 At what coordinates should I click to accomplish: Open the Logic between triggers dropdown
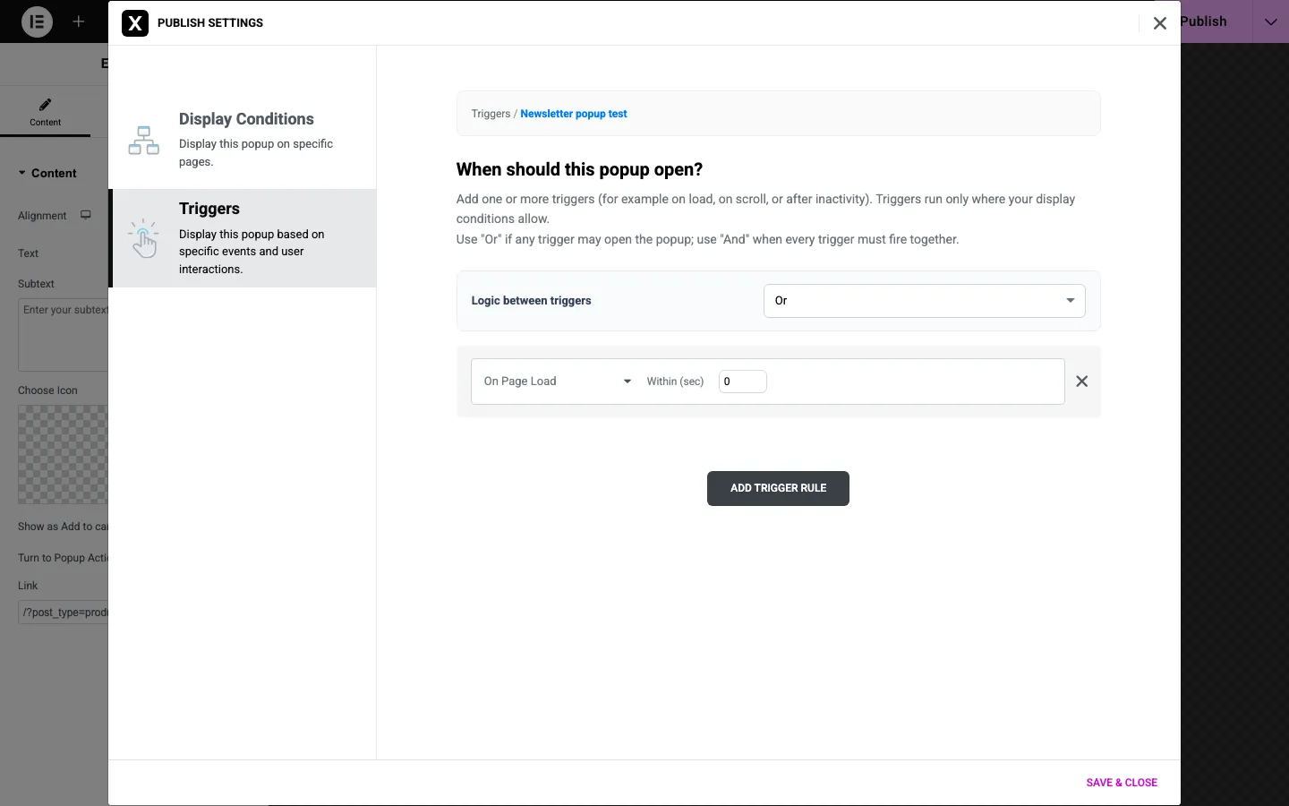click(x=925, y=301)
